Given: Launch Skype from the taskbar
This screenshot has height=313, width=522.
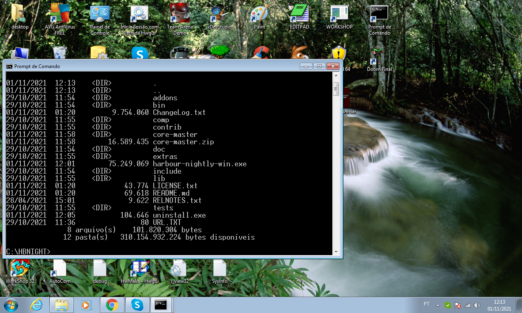Looking at the screenshot, I should [137, 305].
